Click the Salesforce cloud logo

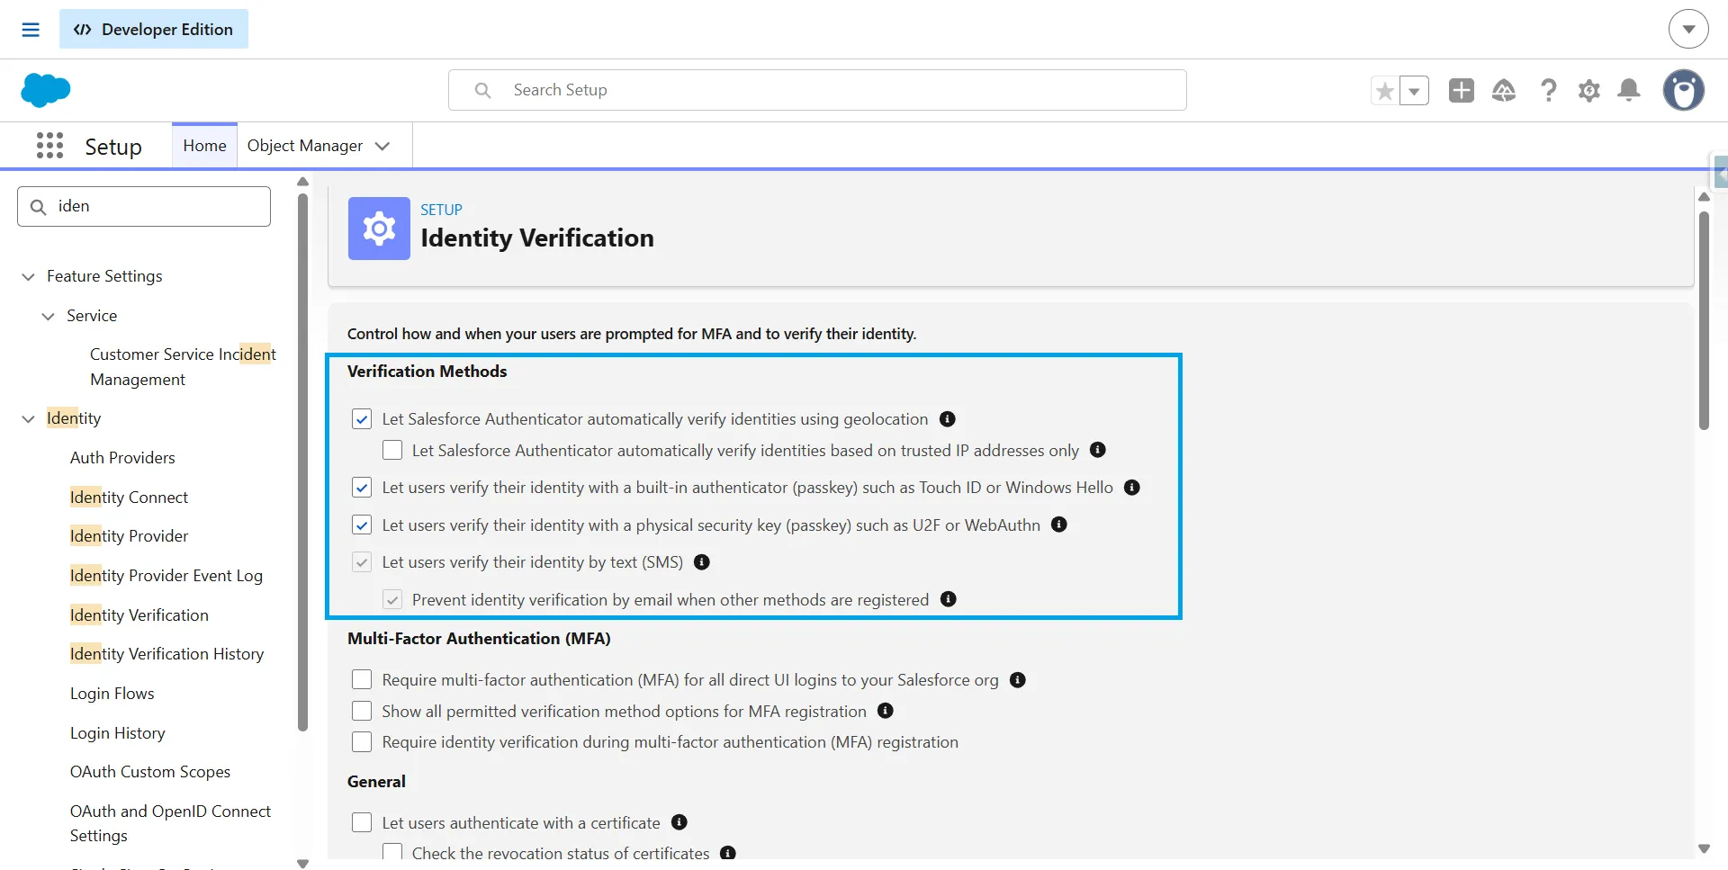tap(45, 90)
